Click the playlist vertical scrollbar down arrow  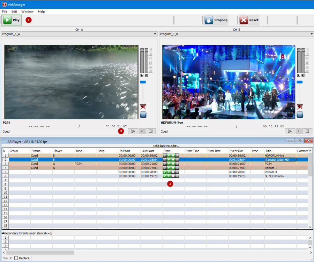coord(310,227)
